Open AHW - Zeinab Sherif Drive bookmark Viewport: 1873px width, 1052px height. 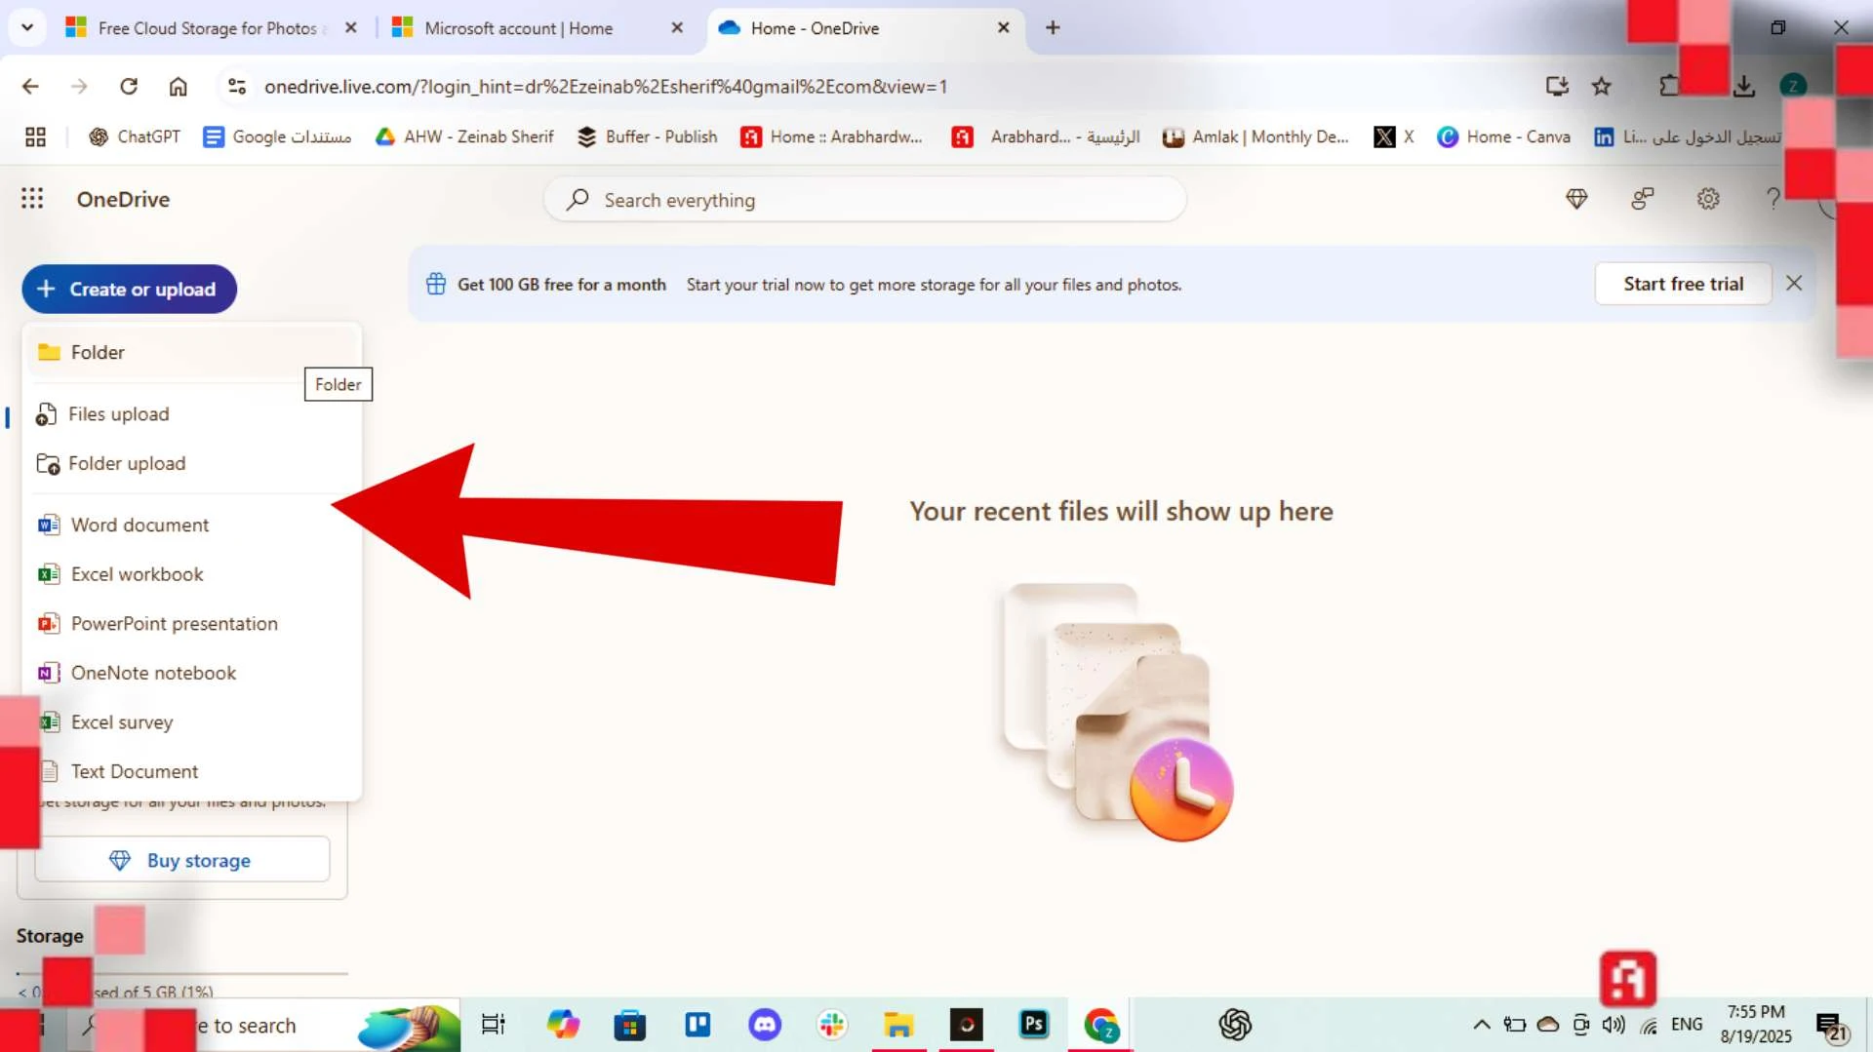pyautogui.click(x=464, y=137)
